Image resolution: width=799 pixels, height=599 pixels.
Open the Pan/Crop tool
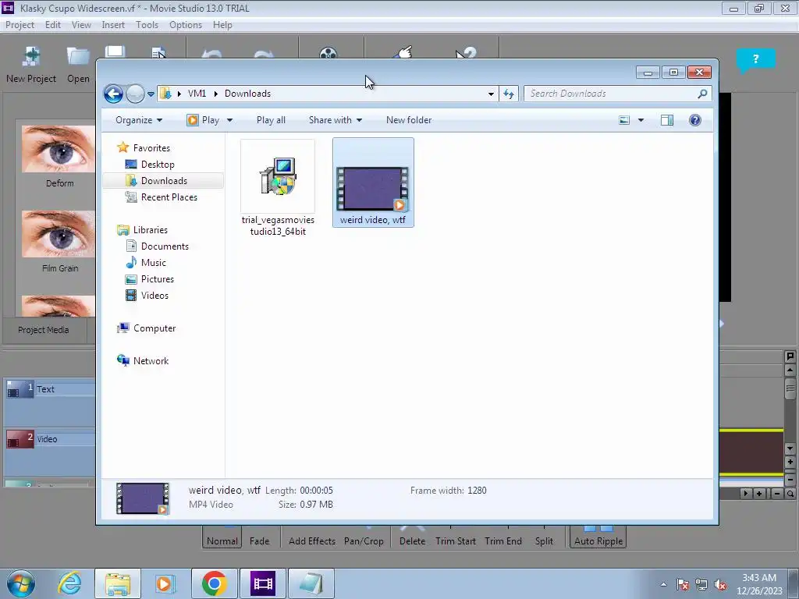[364, 541]
